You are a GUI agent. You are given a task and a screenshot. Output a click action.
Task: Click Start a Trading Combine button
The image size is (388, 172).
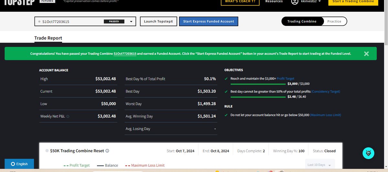point(353,2)
